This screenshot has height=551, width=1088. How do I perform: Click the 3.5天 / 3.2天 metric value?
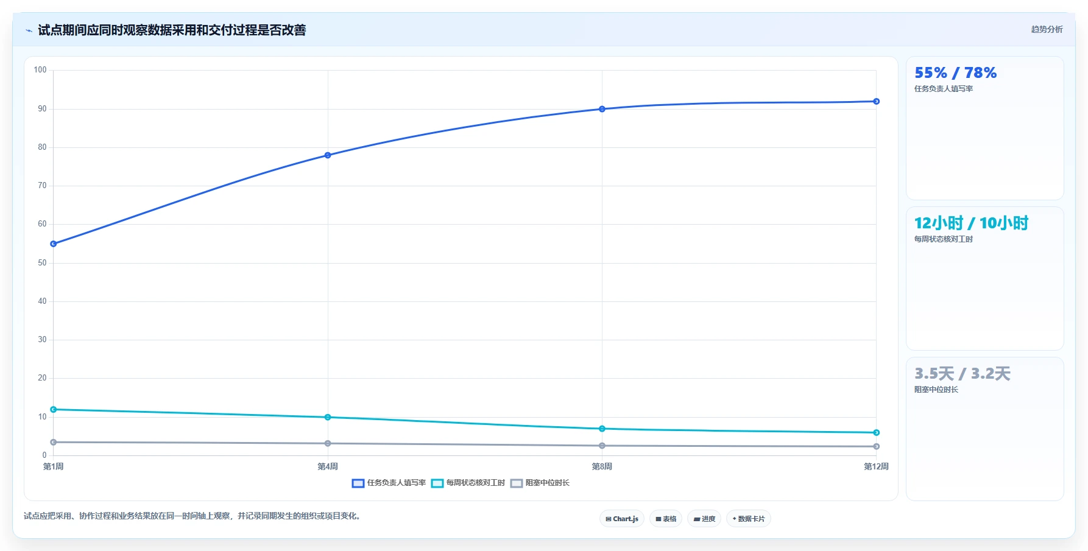click(x=962, y=374)
